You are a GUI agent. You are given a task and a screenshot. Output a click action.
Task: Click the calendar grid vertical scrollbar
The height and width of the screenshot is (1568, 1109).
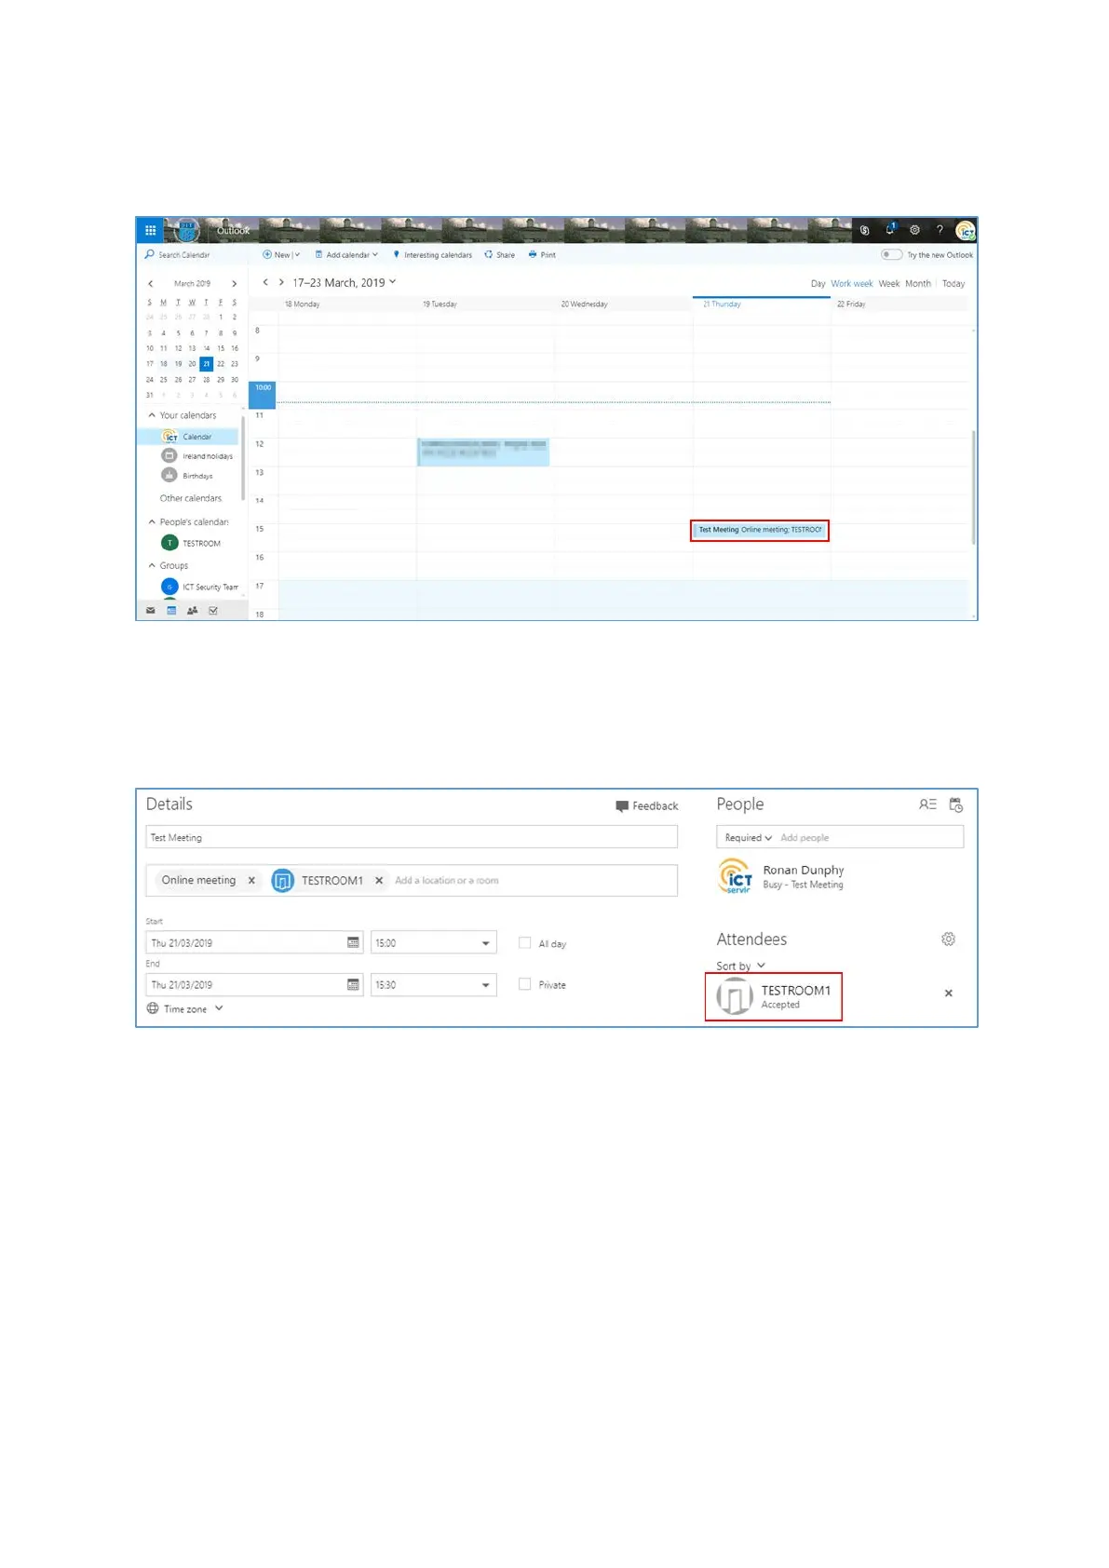[973, 487]
